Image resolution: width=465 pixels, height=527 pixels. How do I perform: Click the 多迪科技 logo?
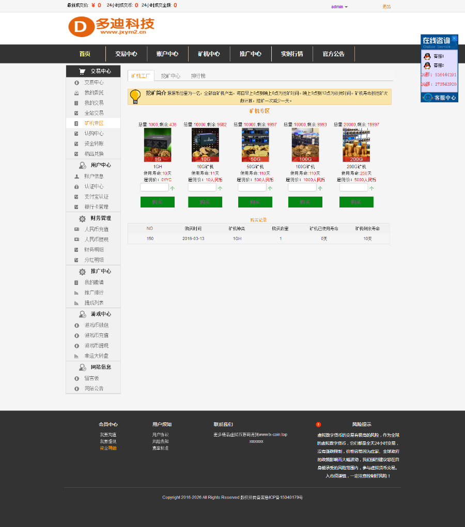tap(112, 26)
